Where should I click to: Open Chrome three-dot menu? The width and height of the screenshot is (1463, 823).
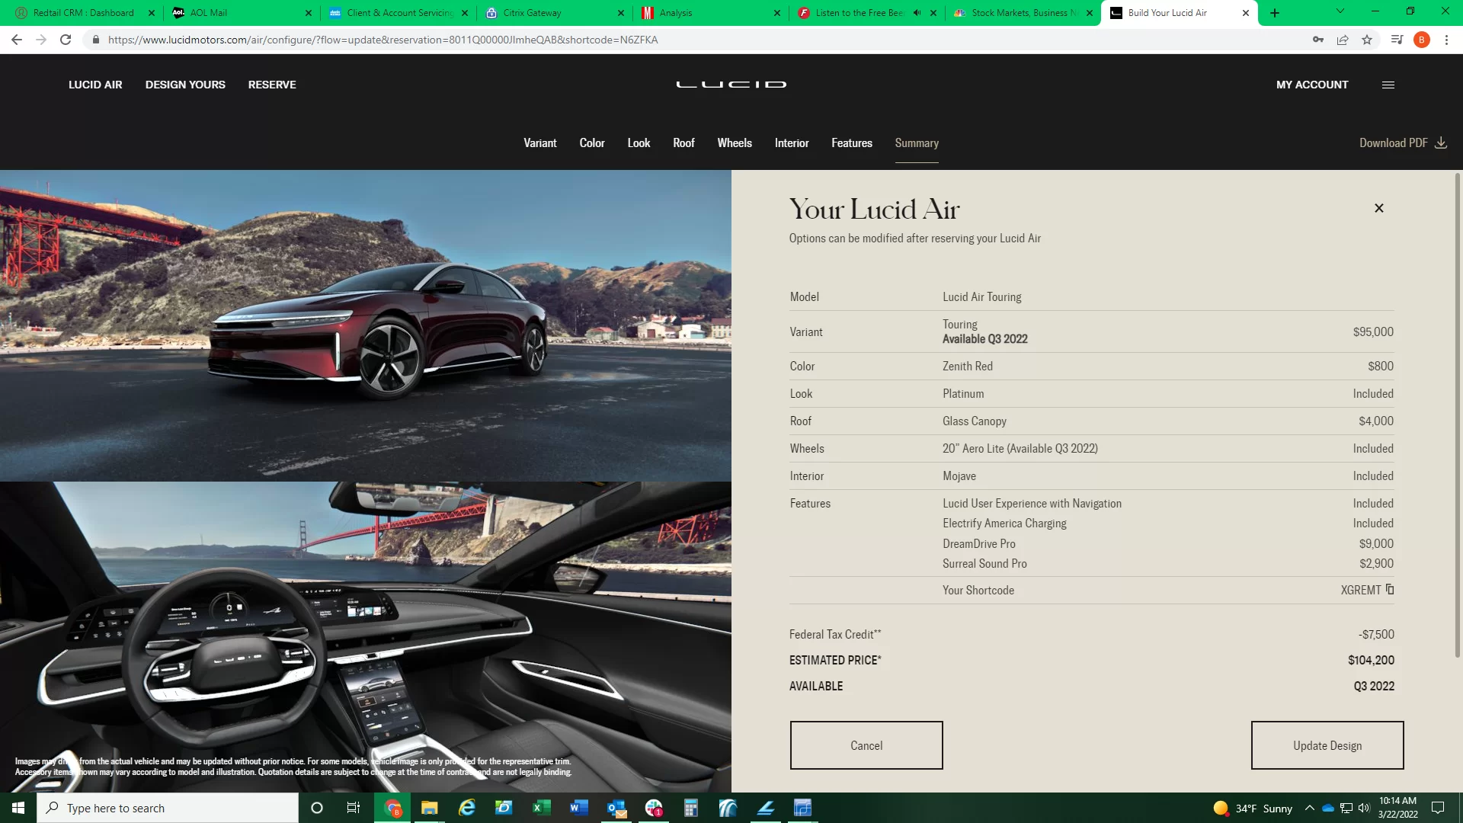(x=1446, y=40)
